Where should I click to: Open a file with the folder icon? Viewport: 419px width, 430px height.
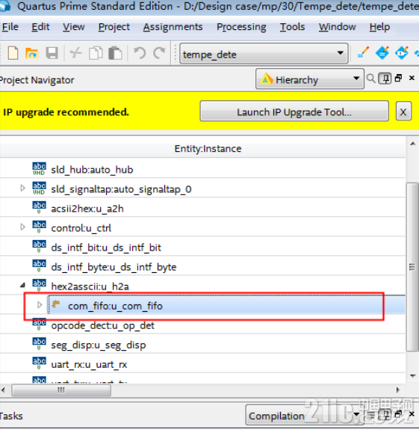point(32,53)
